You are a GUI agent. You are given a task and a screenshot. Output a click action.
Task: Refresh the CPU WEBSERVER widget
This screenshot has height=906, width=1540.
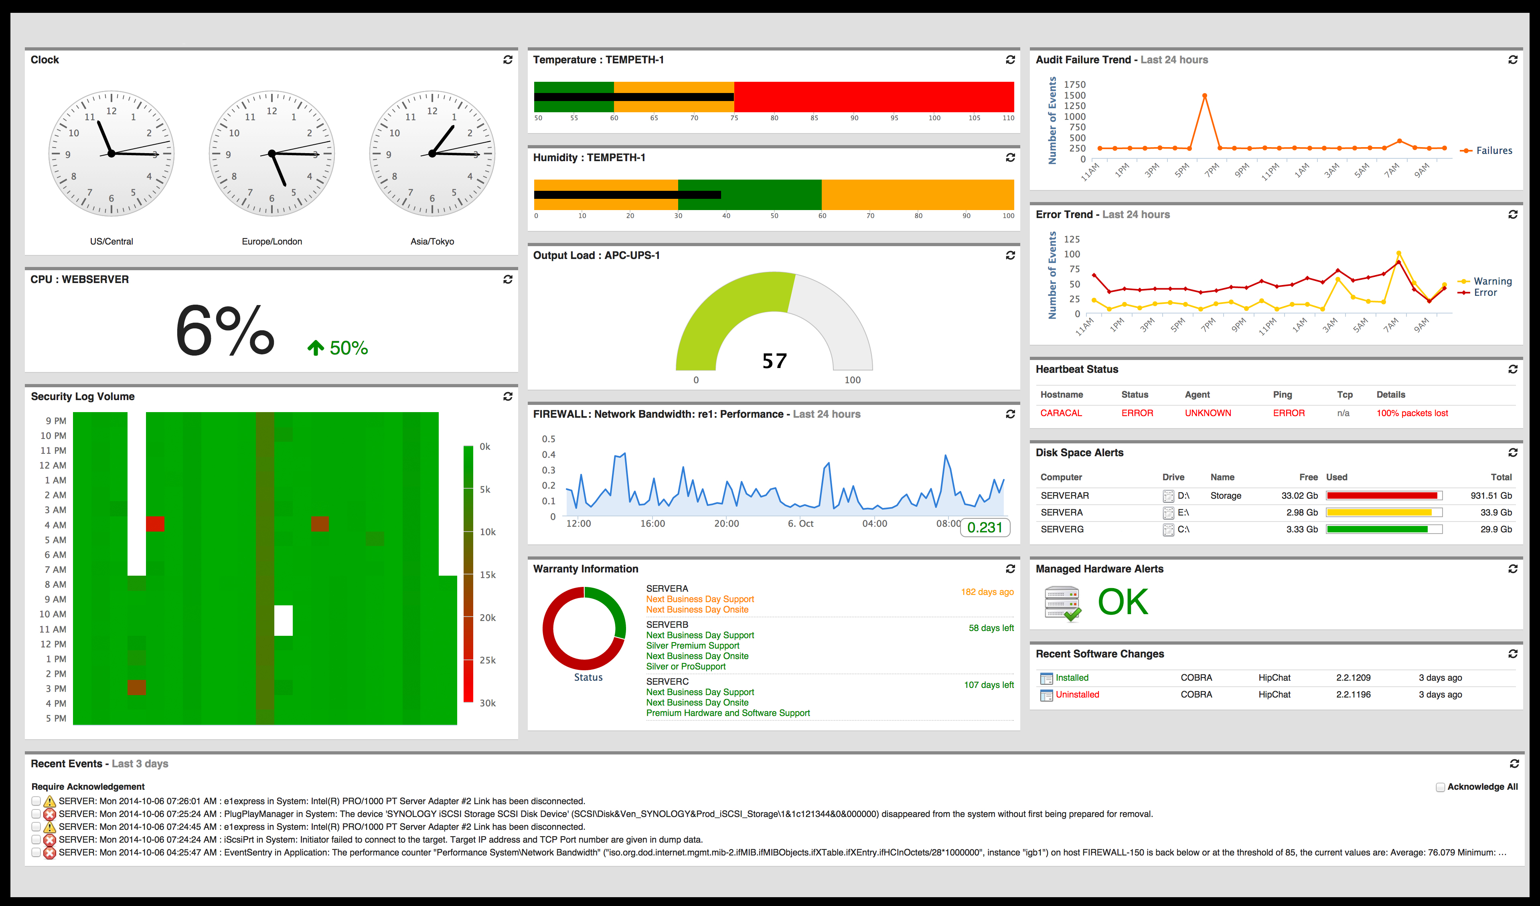click(x=507, y=279)
